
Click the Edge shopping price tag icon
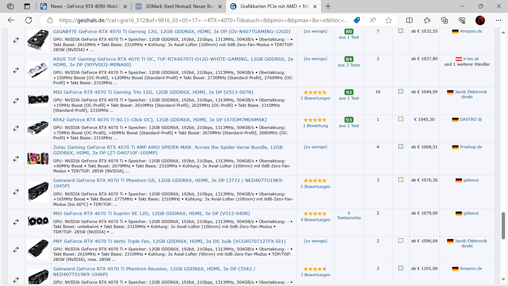[x=357, y=20]
